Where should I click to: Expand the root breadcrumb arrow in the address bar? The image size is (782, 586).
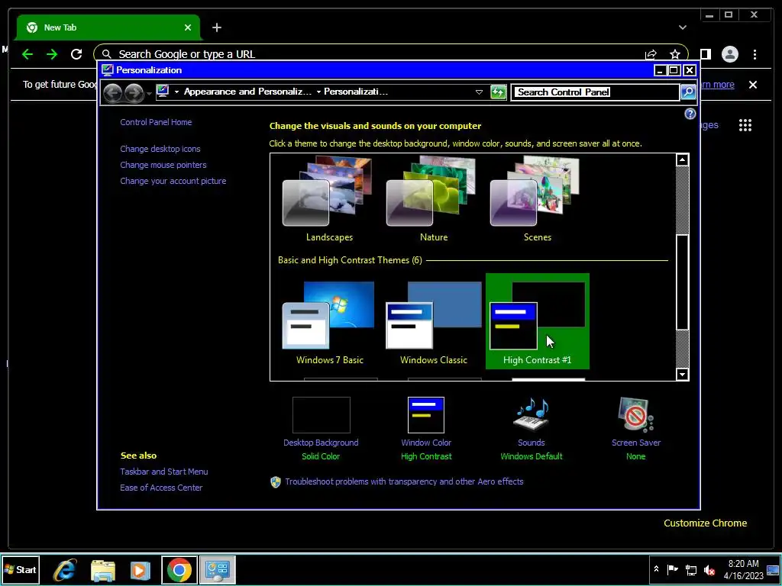[176, 92]
